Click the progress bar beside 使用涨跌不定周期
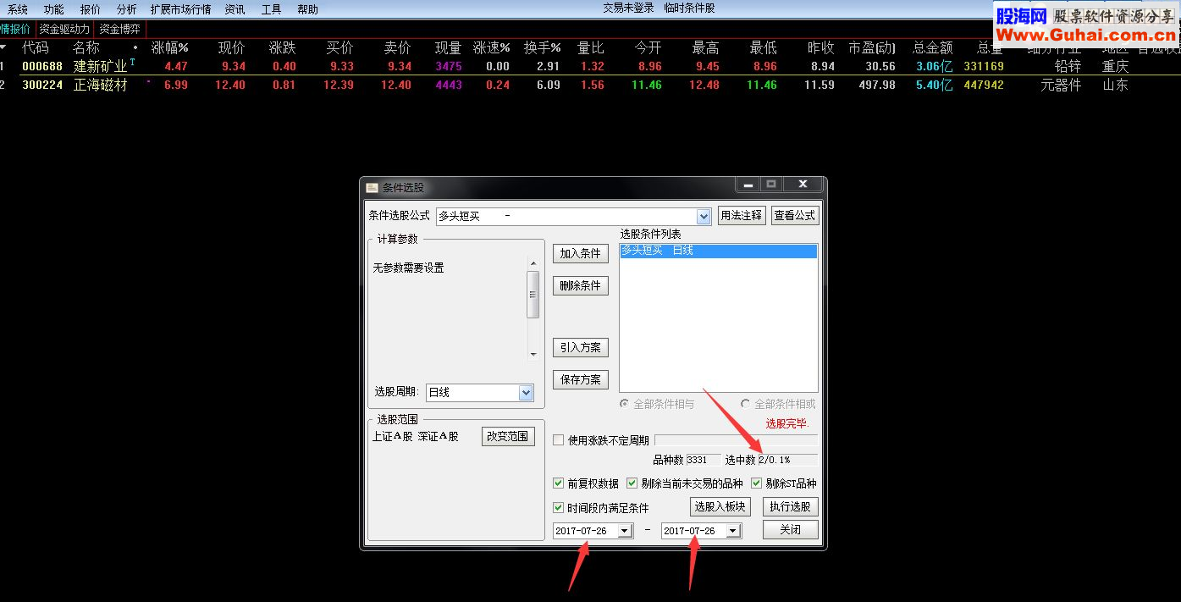 pos(736,440)
